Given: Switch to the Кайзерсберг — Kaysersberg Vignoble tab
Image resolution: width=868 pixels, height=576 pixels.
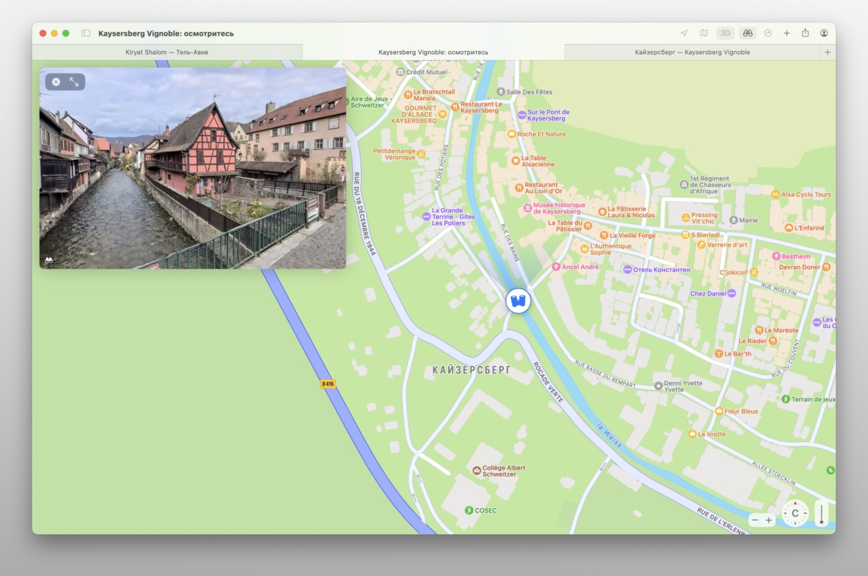Looking at the screenshot, I should (x=692, y=52).
